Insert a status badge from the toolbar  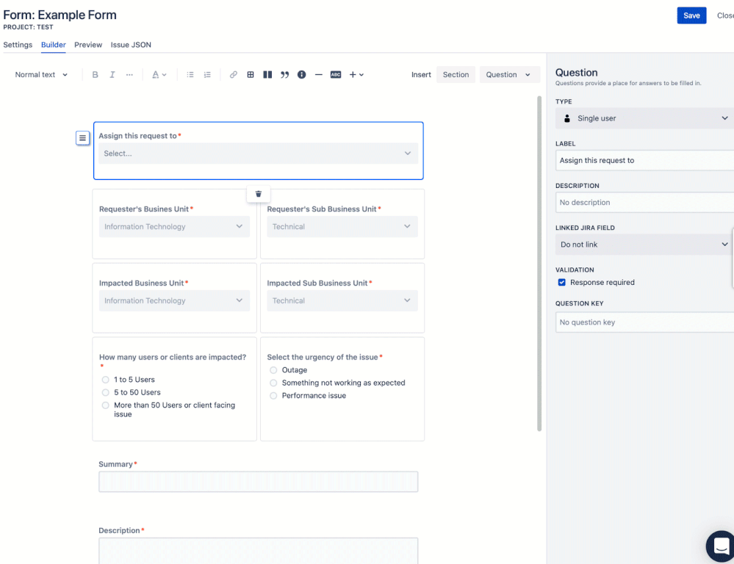pos(336,74)
